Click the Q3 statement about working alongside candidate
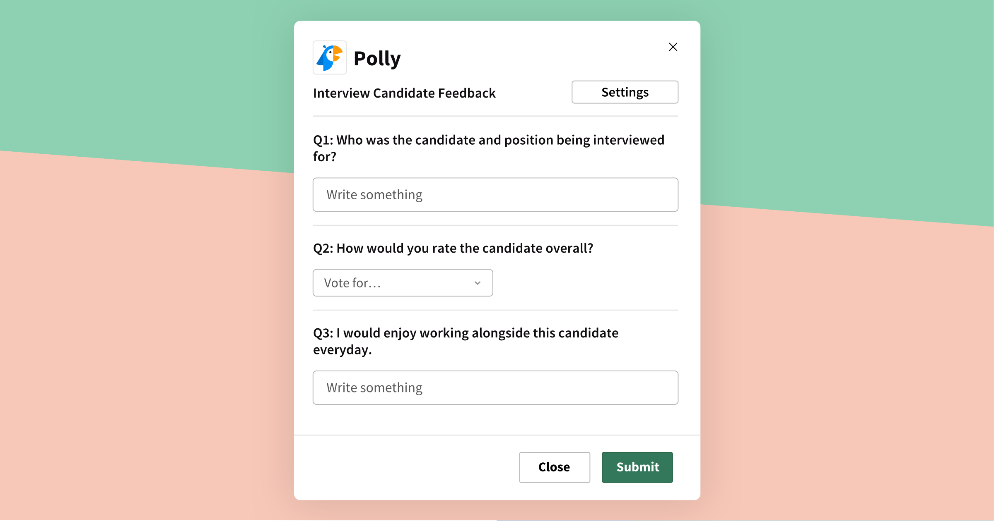994x521 pixels. 466,341
